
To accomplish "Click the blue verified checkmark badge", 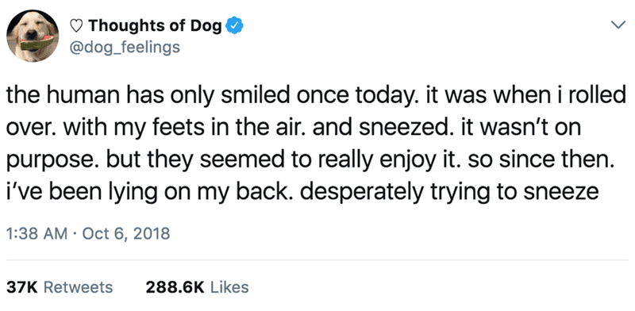I will 234,27.
